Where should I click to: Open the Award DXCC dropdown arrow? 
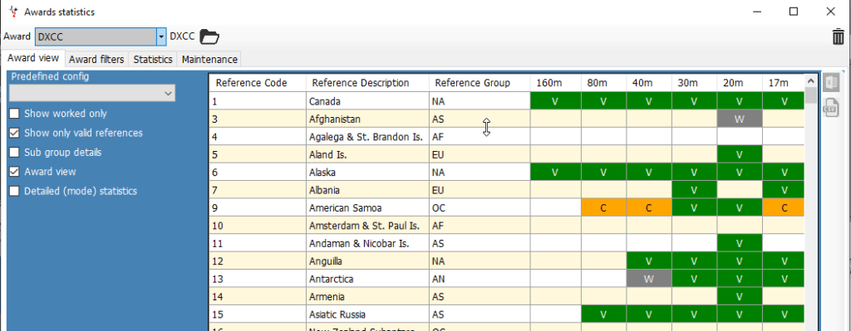[x=160, y=37]
